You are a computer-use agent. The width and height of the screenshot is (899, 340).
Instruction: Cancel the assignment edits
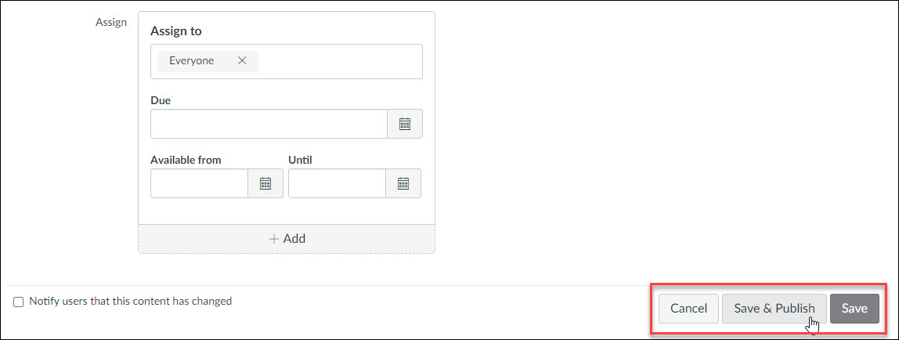688,309
